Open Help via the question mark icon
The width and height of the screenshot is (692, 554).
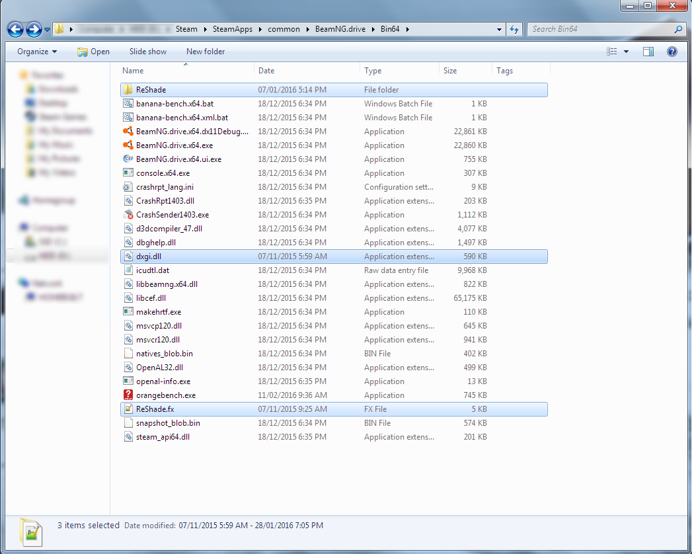672,52
